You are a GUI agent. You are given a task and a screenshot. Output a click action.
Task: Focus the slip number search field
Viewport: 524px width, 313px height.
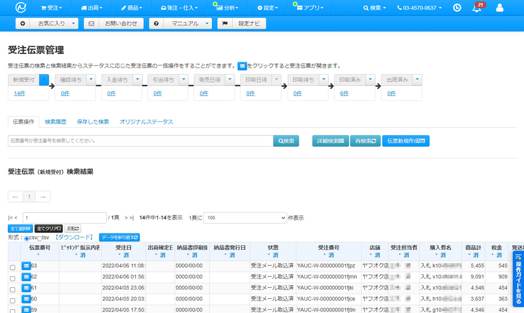(140, 141)
